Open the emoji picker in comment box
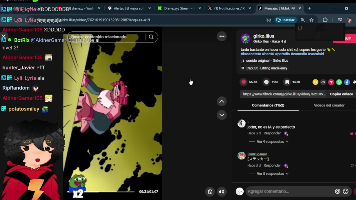The width and height of the screenshot is (356, 200). point(346,191)
